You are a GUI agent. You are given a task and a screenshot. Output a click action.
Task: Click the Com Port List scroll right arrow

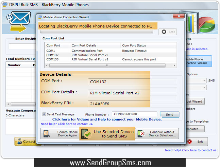(174, 66)
